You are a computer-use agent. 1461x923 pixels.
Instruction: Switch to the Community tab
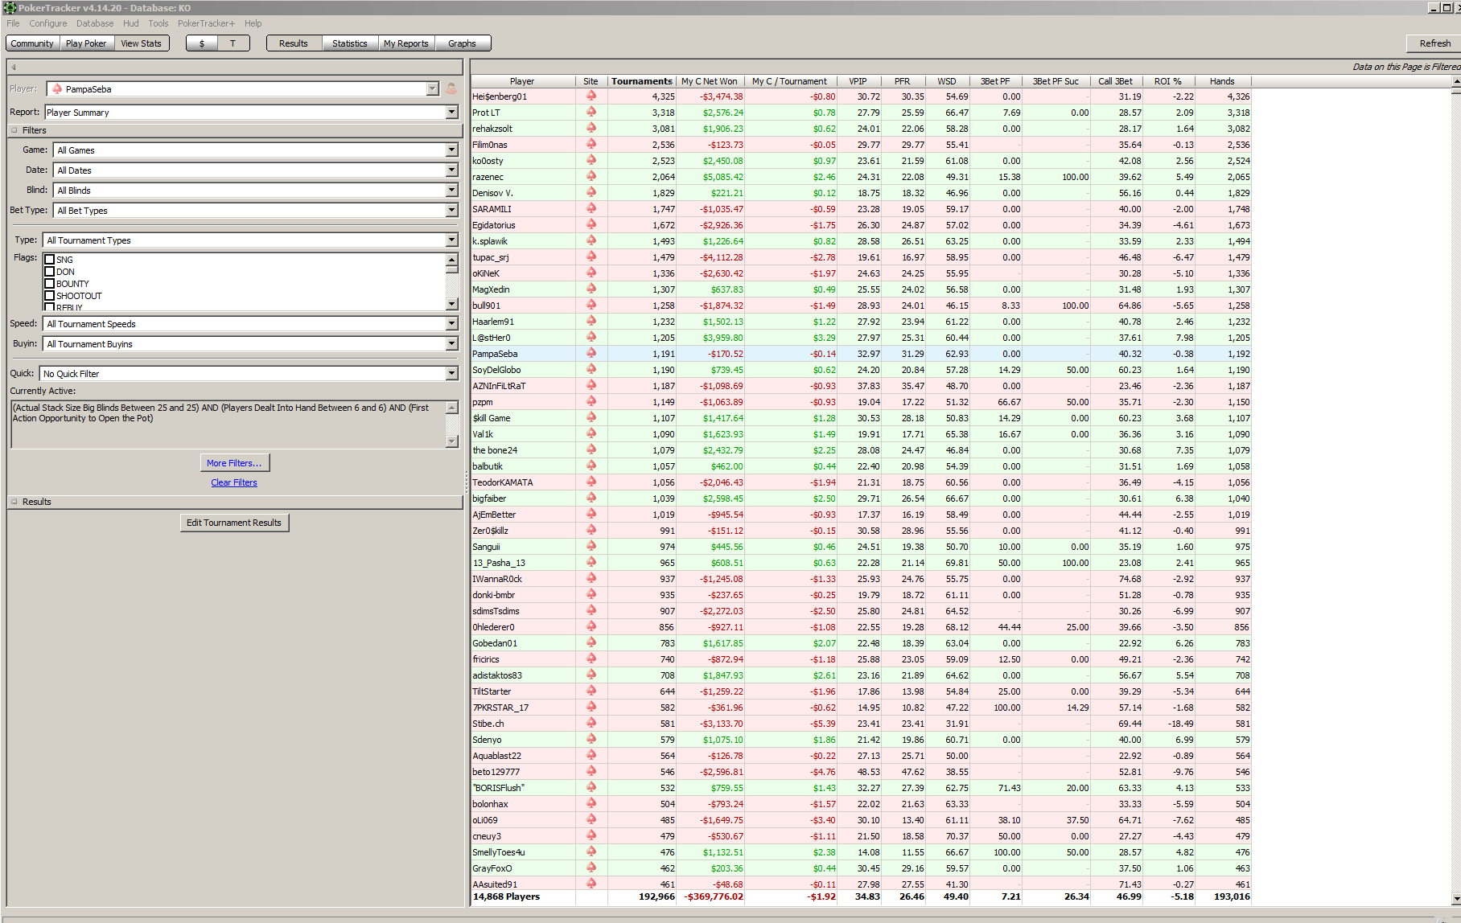(x=32, y=43)
